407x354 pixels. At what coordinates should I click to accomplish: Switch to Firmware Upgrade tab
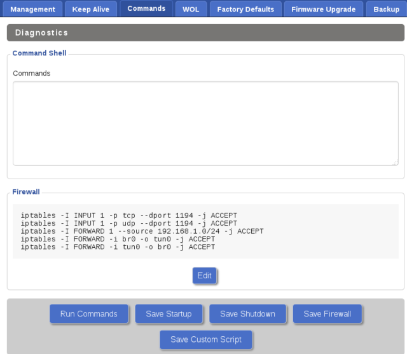tap(323, 10)
